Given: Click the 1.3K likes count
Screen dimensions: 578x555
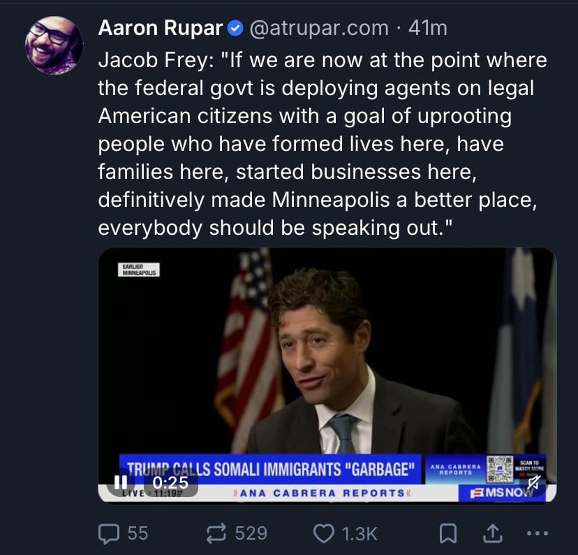Looking at the screenshot, I should [360, 533].
